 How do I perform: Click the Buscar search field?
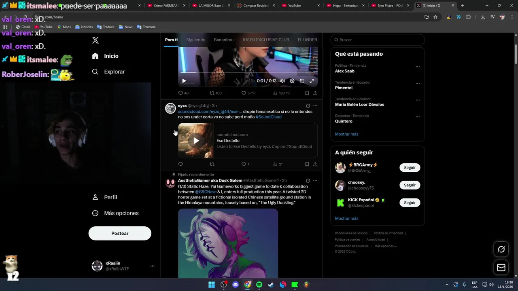point(378,40)
